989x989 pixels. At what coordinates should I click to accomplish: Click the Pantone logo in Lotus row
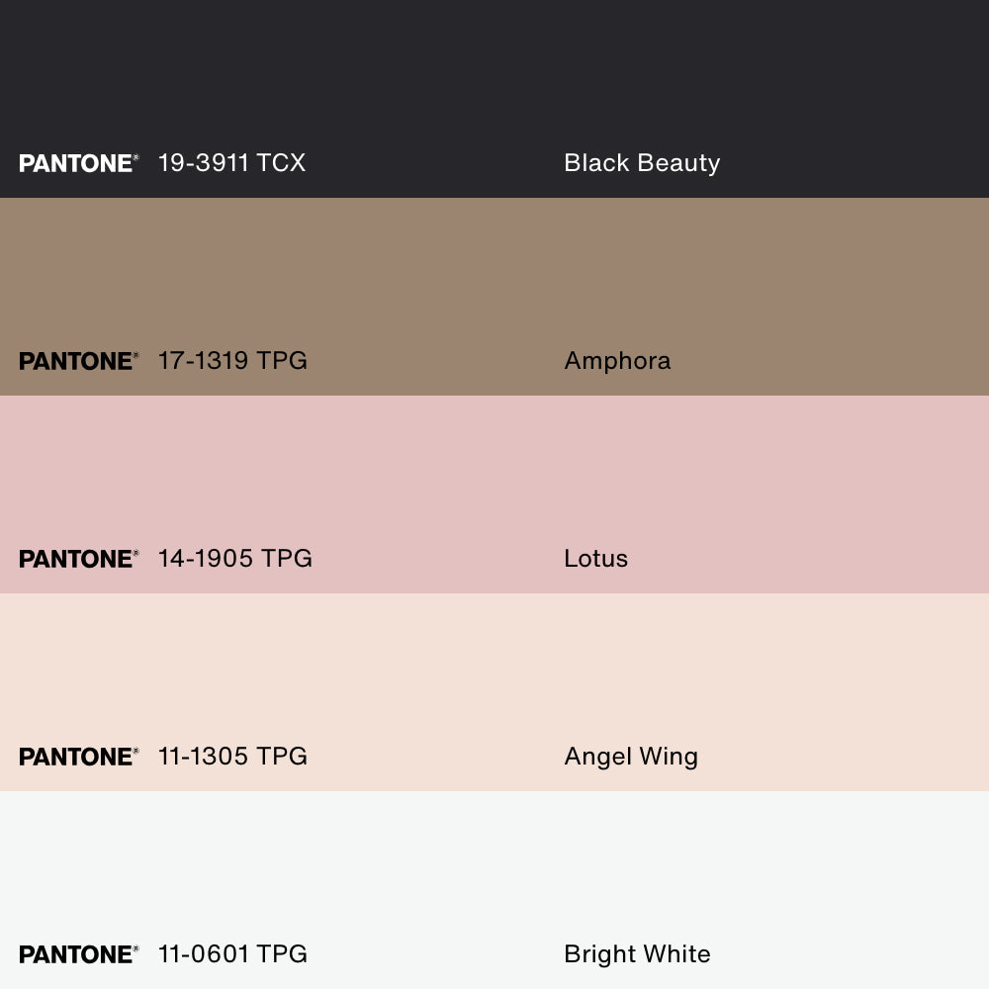[78, 559]
